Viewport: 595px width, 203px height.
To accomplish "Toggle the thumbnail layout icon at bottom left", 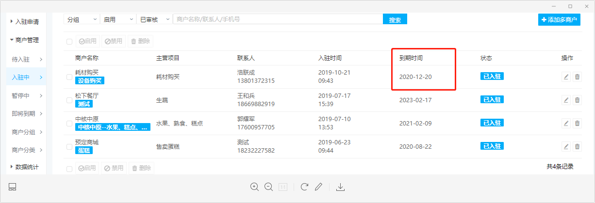I will tap(13, 187).
